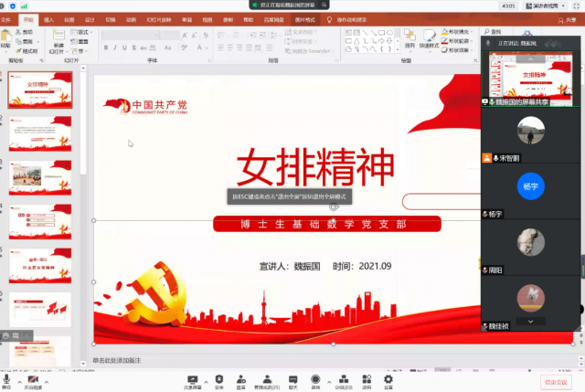The image size is (585, 392).
Task: Expand the video options arrow
Action: pos(48,378)
